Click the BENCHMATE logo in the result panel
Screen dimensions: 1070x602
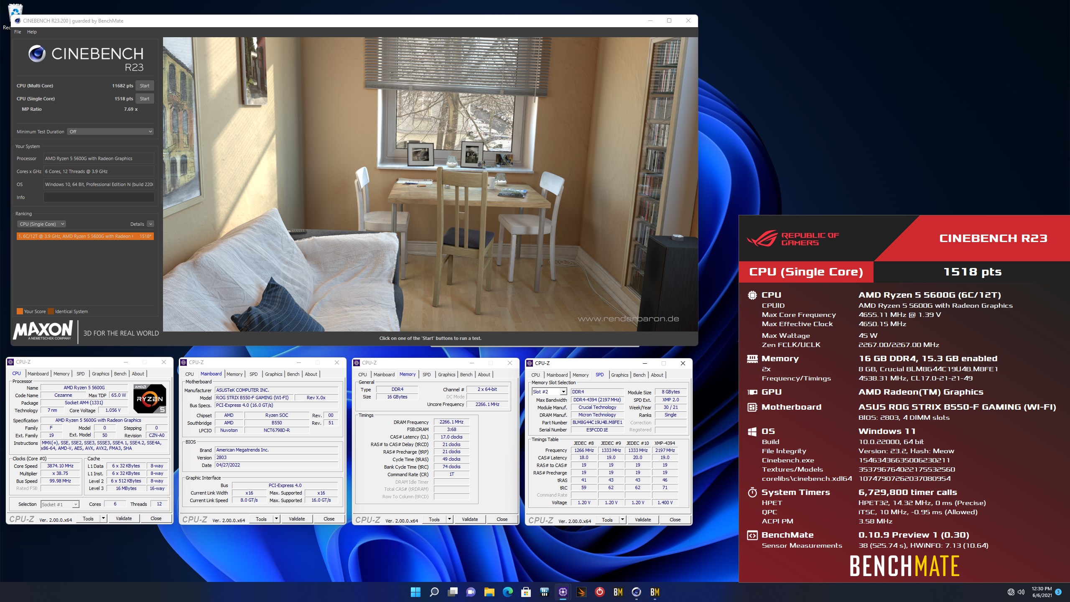904,566
